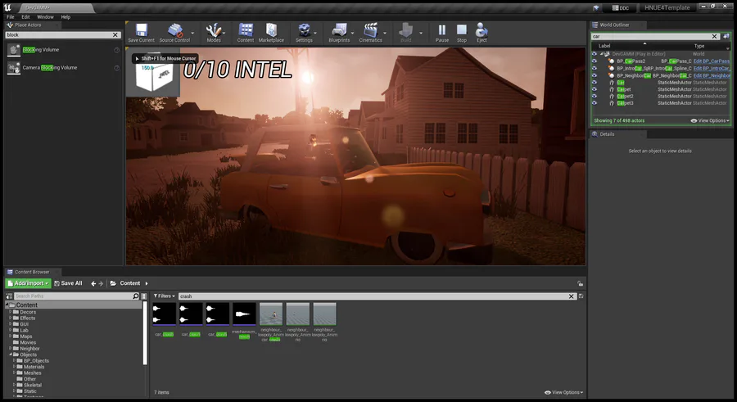Open the Window menu
The image size is (737, 402).
pyautogui.click(x=45, y=17)
